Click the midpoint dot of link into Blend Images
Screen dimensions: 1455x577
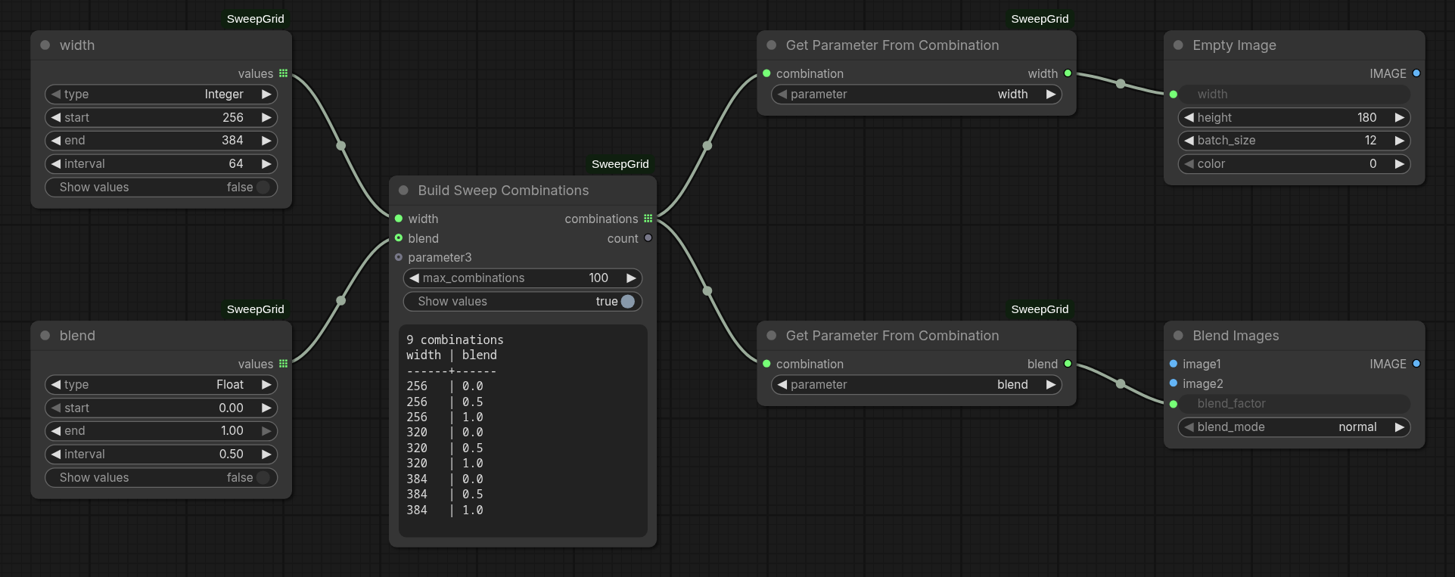1121,384
